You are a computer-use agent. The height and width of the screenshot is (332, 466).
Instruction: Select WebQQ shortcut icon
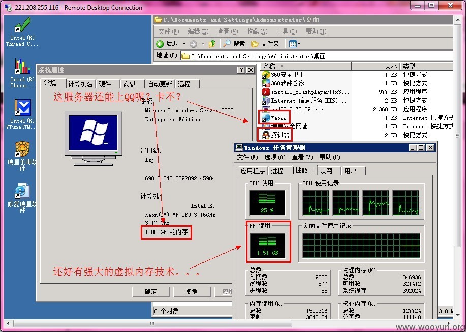click(x=266, y=118)
